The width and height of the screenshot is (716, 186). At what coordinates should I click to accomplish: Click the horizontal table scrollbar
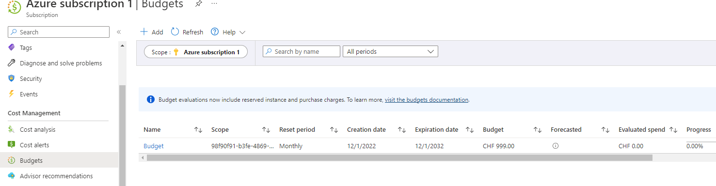tap(400, 157)
